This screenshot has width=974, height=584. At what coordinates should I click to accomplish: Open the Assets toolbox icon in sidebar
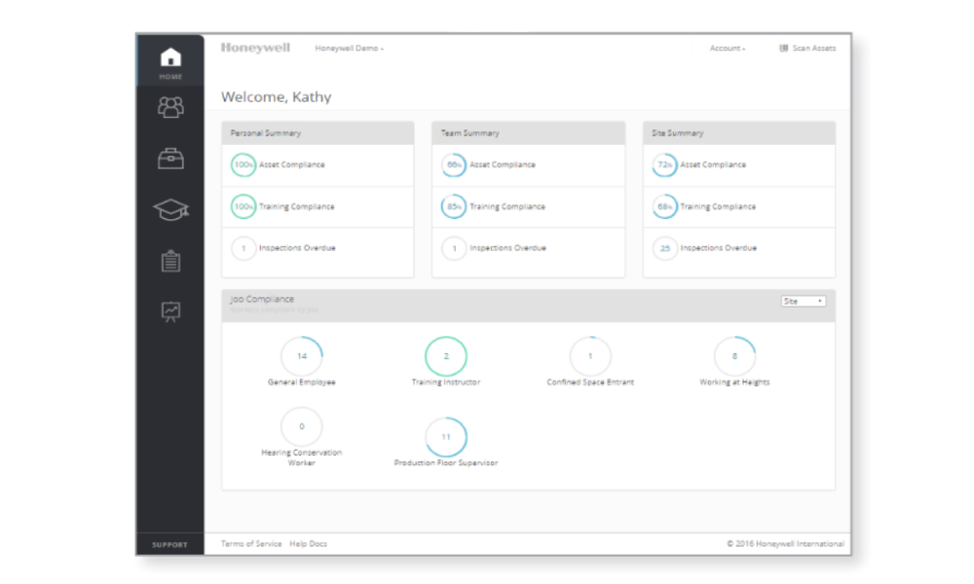[170, 159]
